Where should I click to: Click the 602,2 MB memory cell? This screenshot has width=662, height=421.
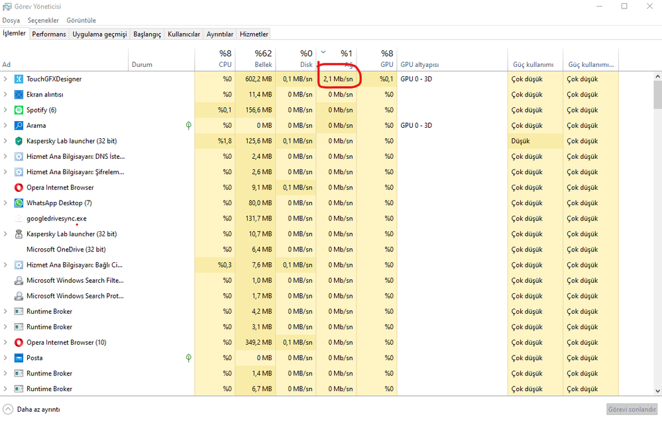point(255,79)
